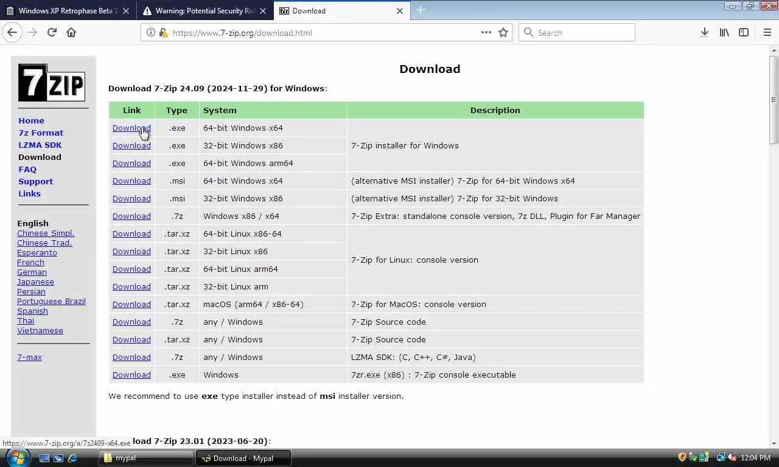This screenshot has width=779, height=467.
Task: Switch to Windows XP Retrophase Beta tab
Action: tap(68, 10)
